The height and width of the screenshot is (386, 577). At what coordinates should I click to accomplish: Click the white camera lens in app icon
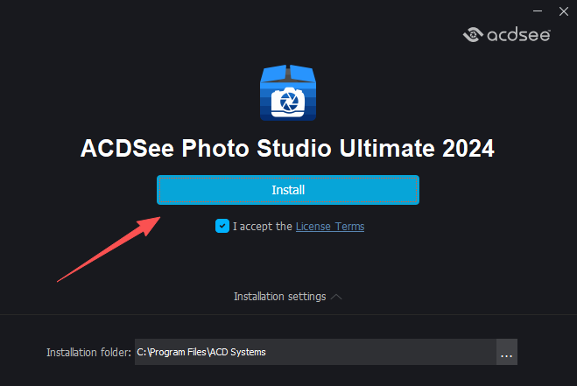pyautogui.click(x=287, y=102)
